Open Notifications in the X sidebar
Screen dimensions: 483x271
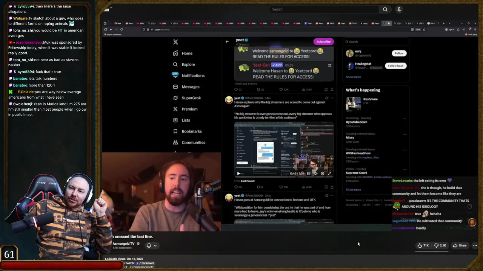click(189, 76)
